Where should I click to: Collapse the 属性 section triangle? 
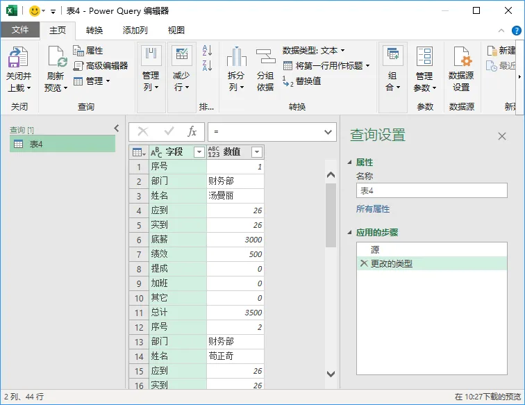(x=349, y=163)
